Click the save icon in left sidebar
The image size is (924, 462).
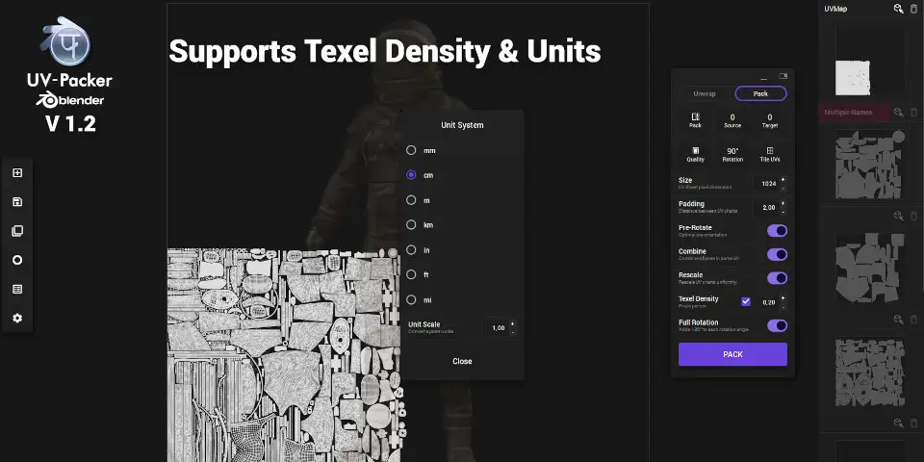point(17,202)
